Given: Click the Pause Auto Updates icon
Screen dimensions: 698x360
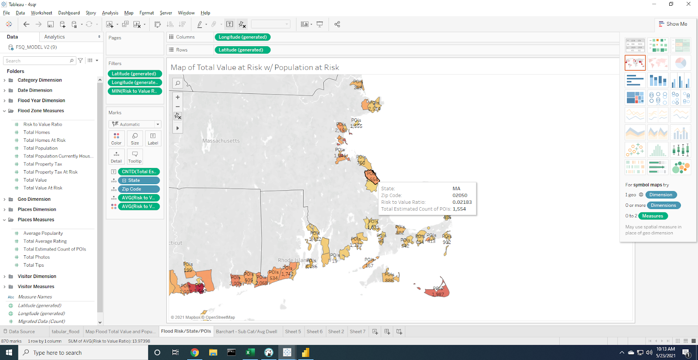Looking at the screenshot, I should [x=75, y=24].
